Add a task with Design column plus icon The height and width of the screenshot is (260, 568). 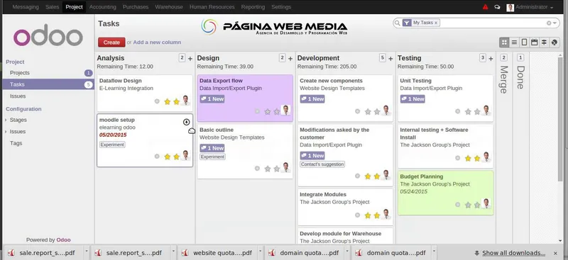click(290, 59)
